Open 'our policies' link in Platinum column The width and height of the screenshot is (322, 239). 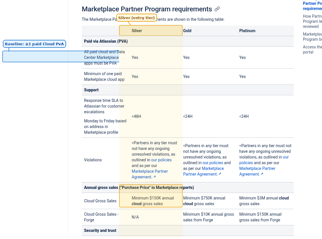(x=264, y=160)
